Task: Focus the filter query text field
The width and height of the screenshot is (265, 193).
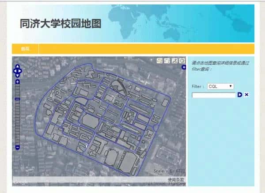Action: [214, 95]
